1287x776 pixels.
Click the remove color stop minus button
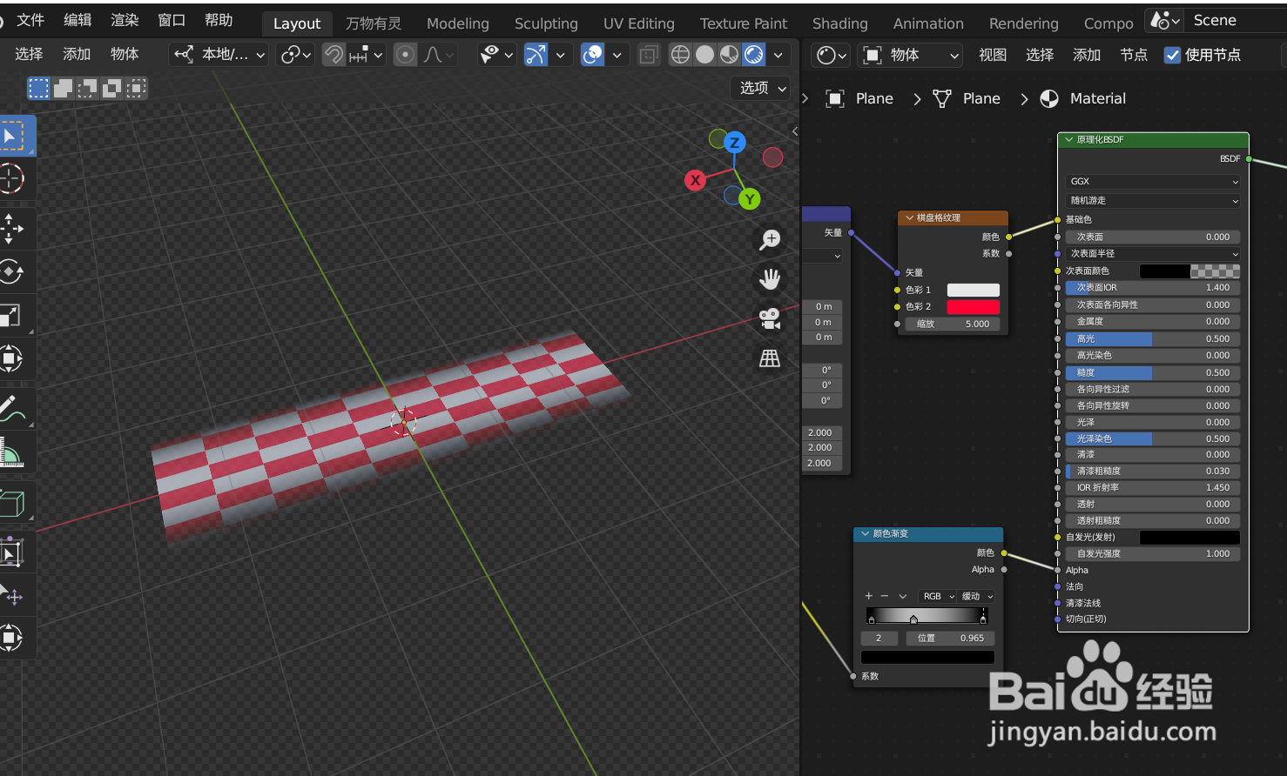(885, 596)
